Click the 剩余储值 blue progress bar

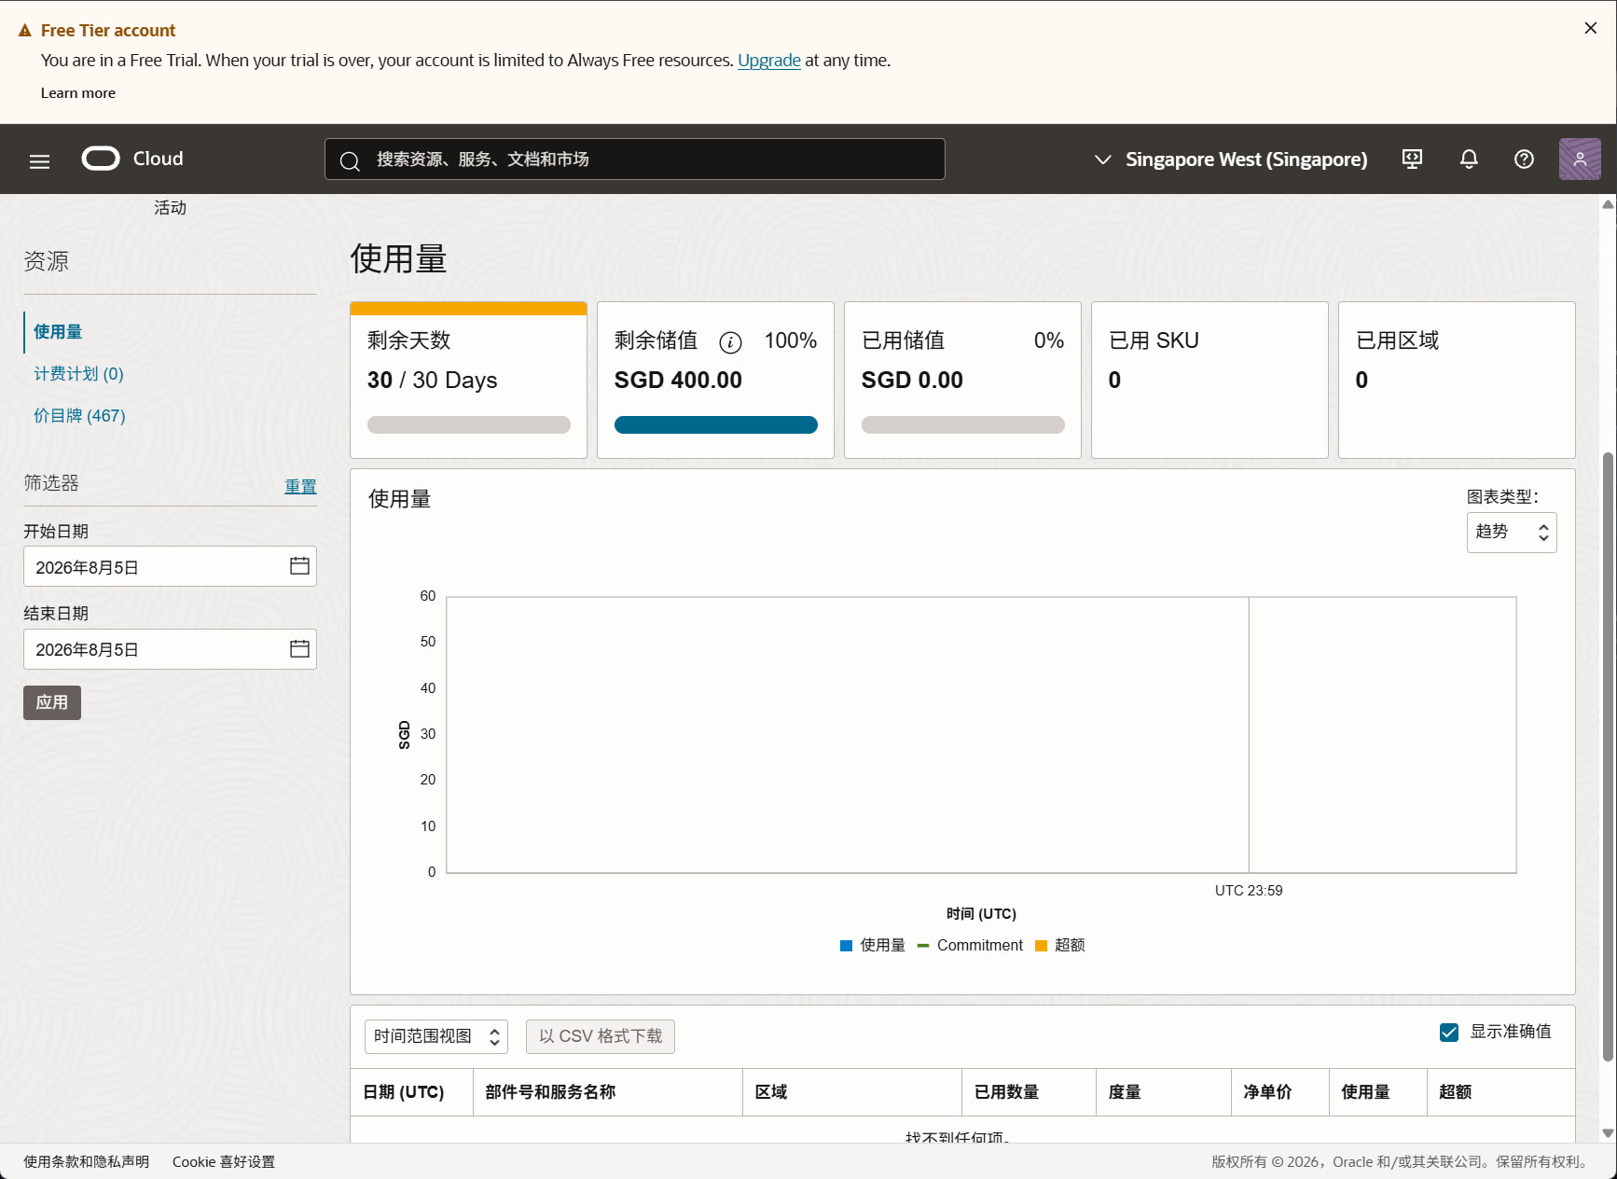[x=715, y=424]
